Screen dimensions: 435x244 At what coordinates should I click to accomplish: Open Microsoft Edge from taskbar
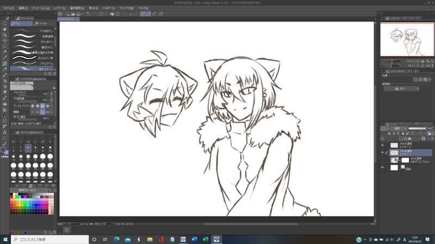[116, 239]
